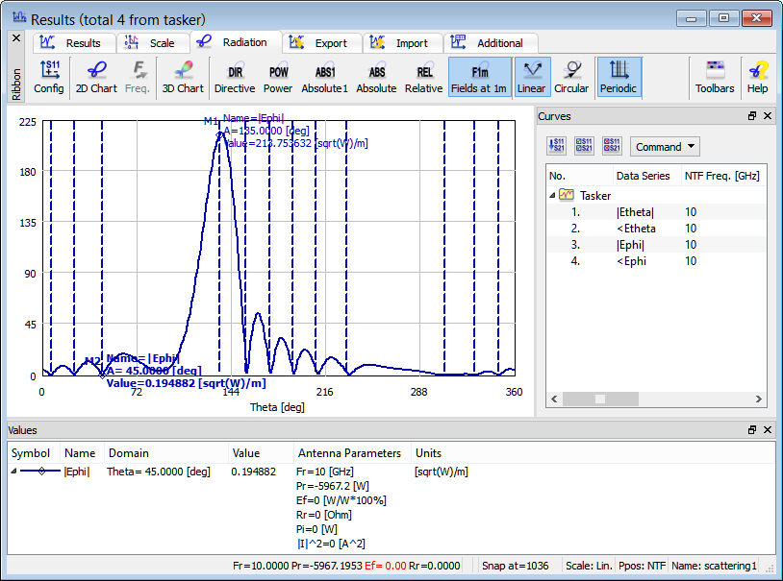Toggle the Fields at 1m option
Image resolution: width=783 pixels, height=581 pixels.
tap(479, 77)
